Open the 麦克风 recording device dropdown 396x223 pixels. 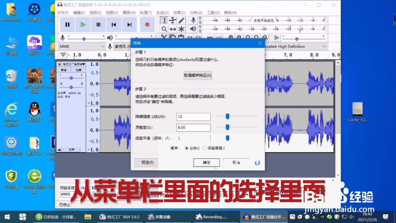click(123, 47)
